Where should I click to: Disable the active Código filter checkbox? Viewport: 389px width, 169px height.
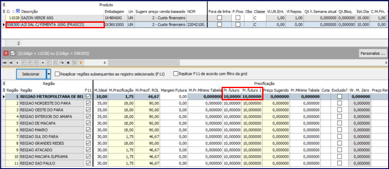[13, 53]
